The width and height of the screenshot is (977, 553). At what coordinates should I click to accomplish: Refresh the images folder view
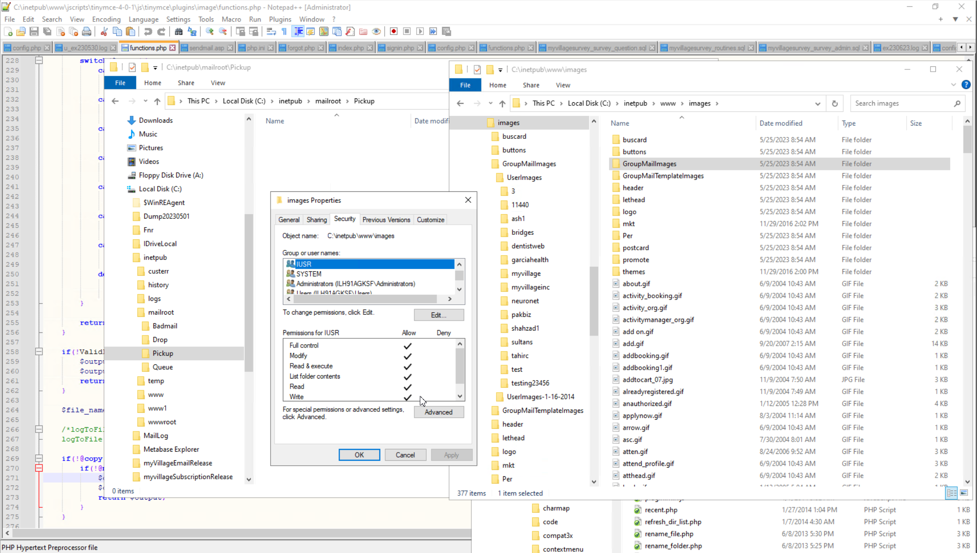click(x=835, y=104)
